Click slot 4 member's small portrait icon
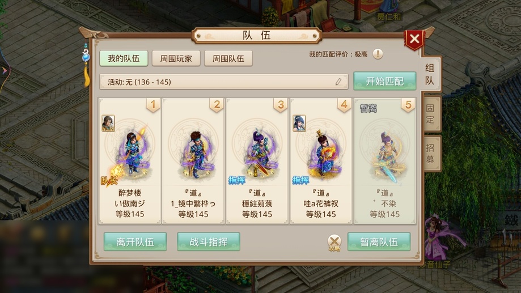Screen dimensions: 521x293 (299, 123)
